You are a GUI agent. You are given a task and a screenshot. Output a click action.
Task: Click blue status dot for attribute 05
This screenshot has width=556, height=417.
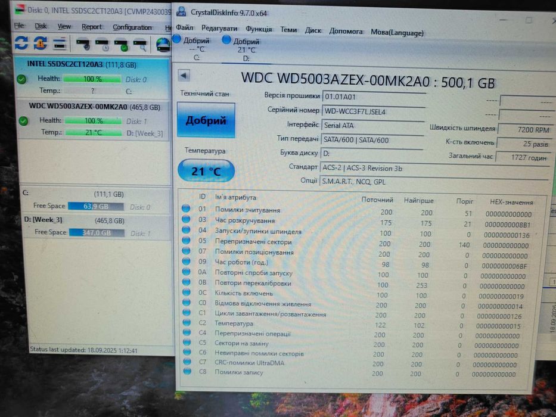pyautogui.click(x=186, y=240)
